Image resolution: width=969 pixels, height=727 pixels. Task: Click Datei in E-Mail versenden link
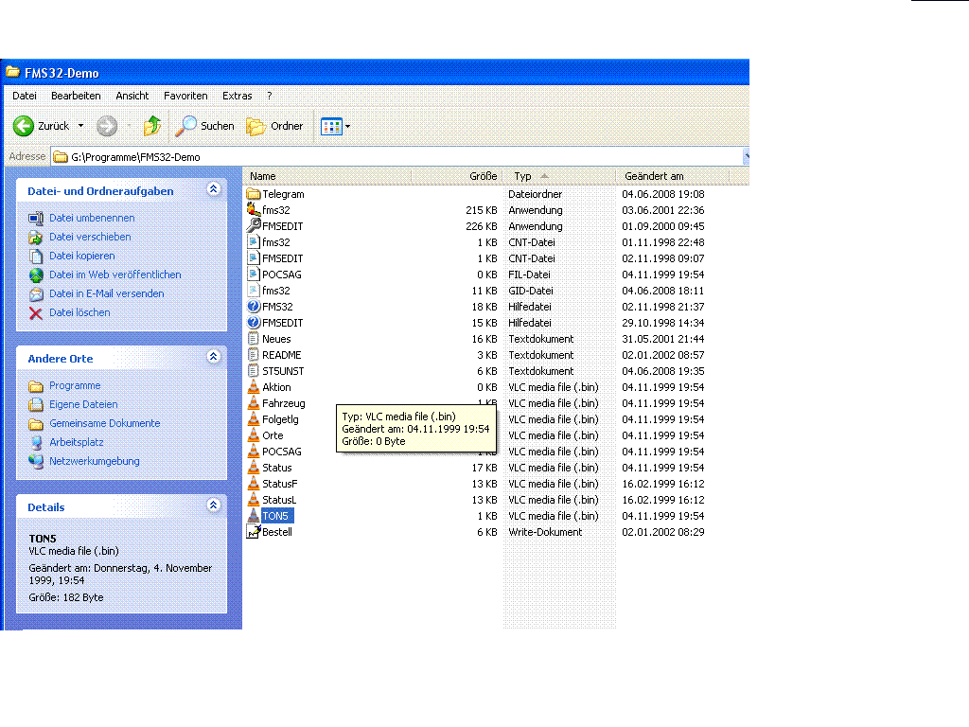pyautogui.click(x=107, y=294)
